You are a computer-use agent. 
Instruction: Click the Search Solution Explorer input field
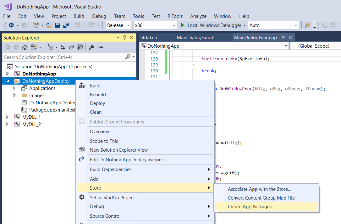[64, 57]
